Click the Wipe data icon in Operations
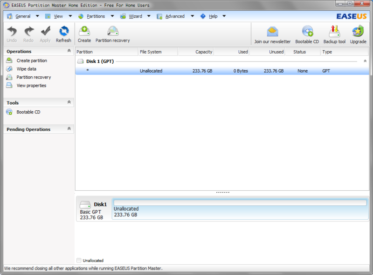Screen dimensions: 373x275 [9, 68]
